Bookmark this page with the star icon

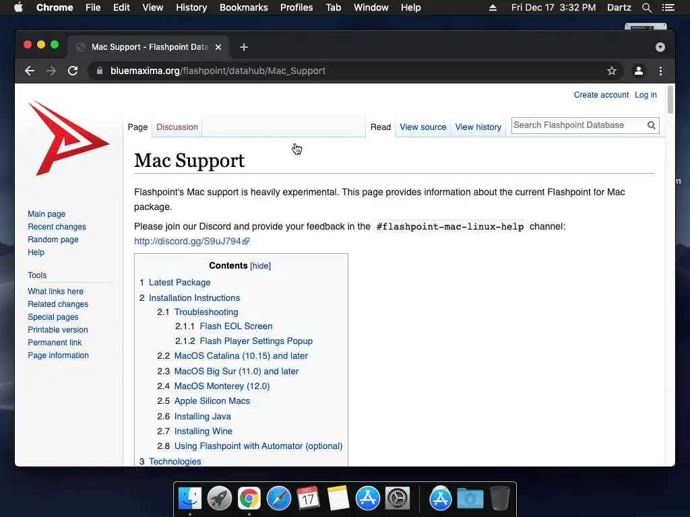(x=612, y=71)
